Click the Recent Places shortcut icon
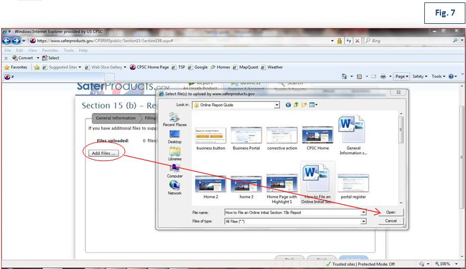 click(174, 118)
